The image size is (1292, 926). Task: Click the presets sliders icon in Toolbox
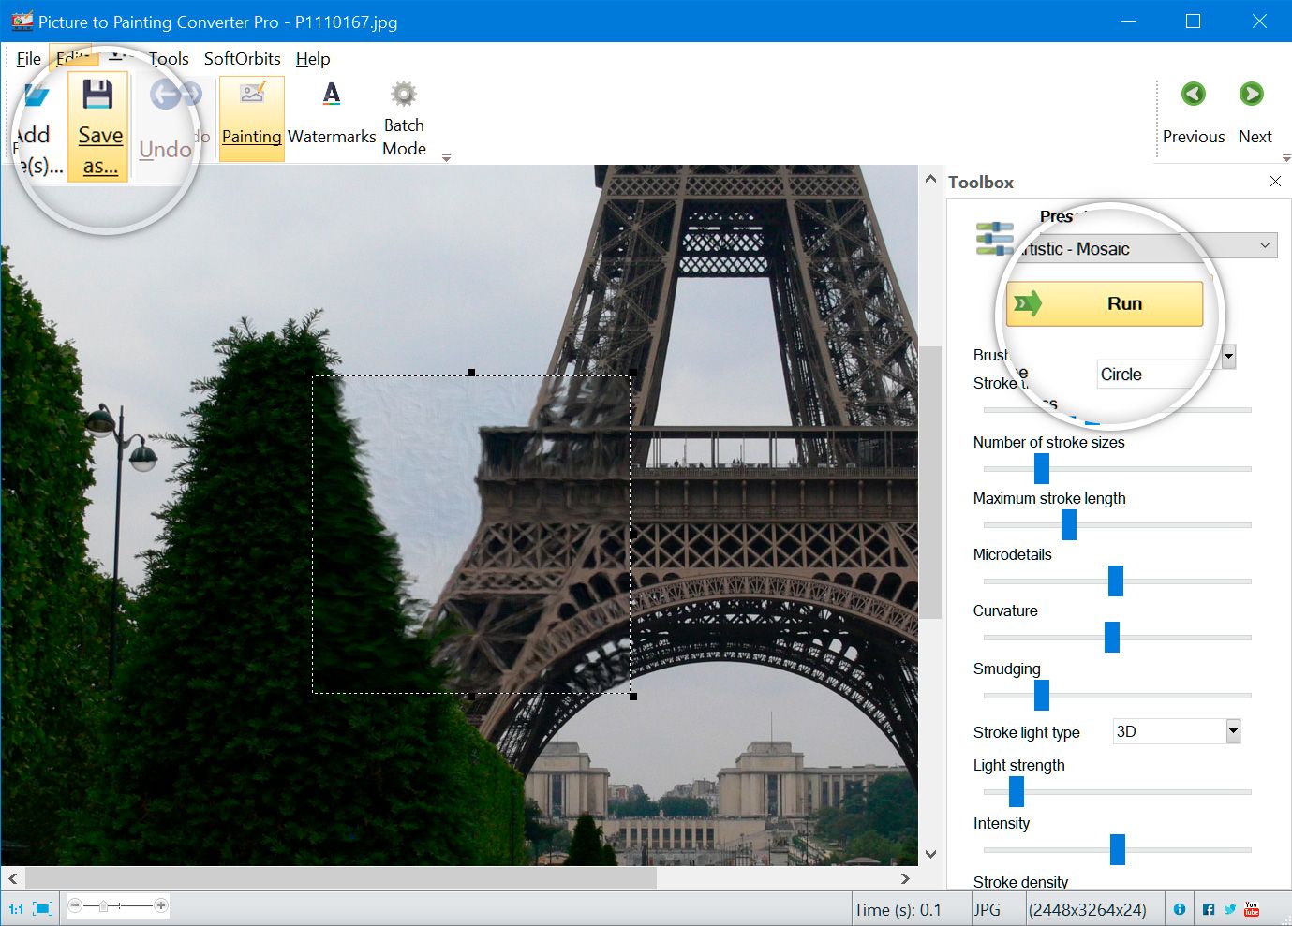994,238
